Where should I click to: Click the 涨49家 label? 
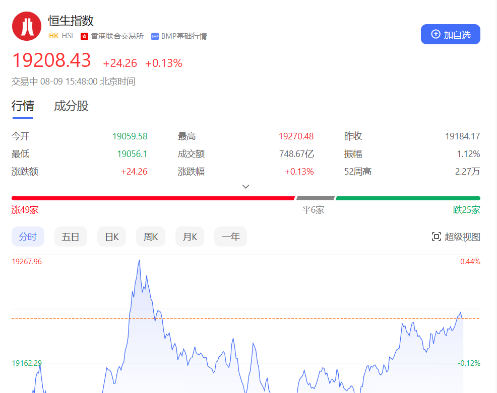25,210
